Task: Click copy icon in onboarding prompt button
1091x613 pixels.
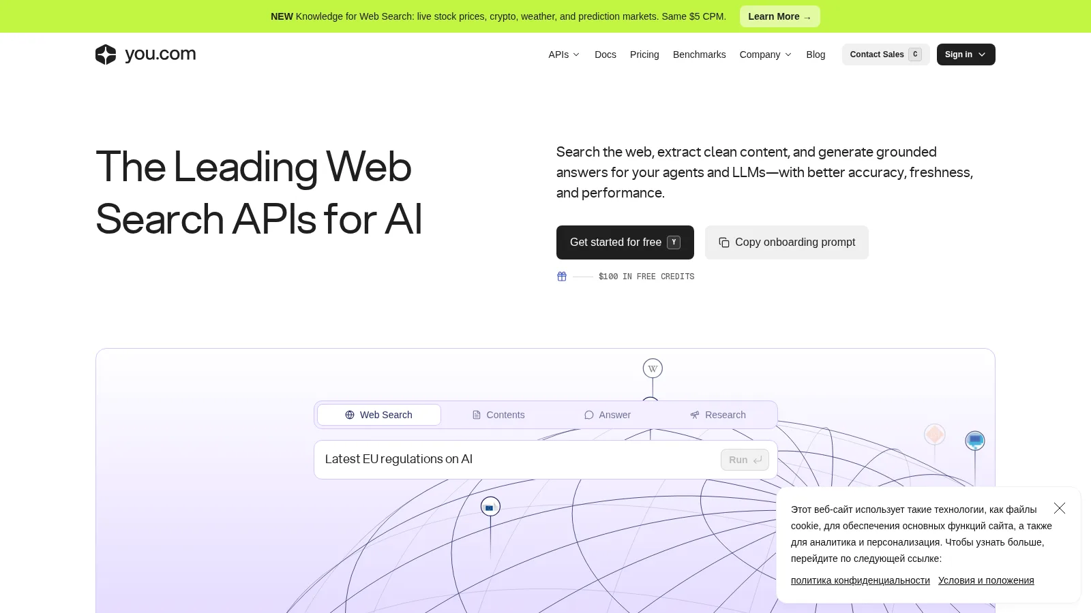Action: click(724, 242)
